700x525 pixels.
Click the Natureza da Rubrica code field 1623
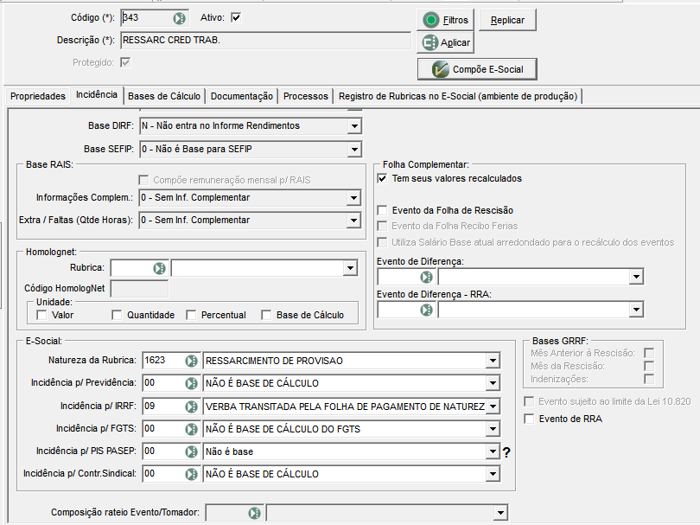pyautogui.click(x=164, y=361)
